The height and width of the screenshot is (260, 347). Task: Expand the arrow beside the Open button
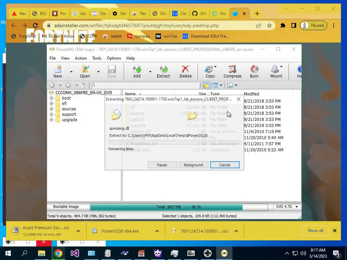click(98, 72)
